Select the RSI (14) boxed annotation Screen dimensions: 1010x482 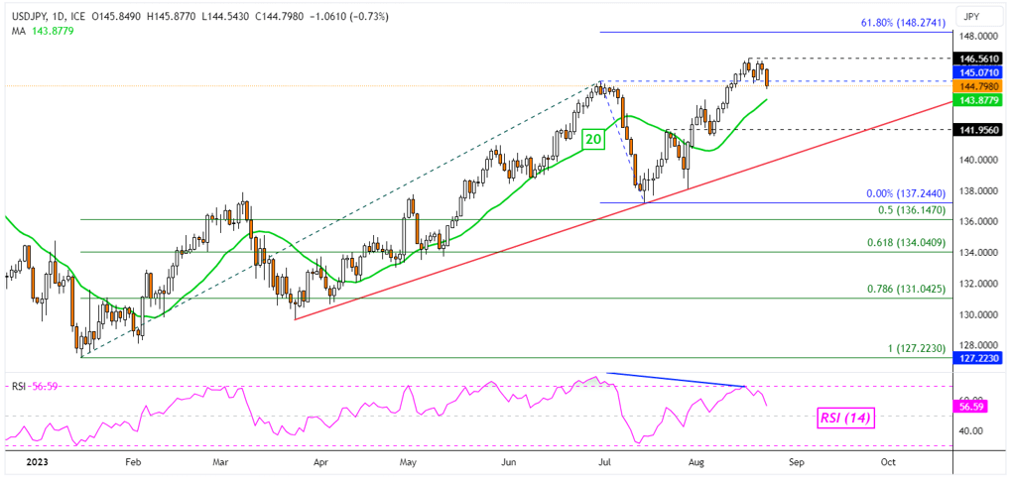(846, 419)
